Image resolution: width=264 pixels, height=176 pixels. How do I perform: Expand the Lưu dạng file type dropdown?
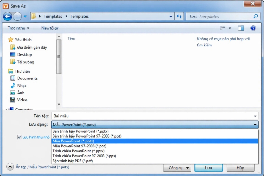coord(255,125)
